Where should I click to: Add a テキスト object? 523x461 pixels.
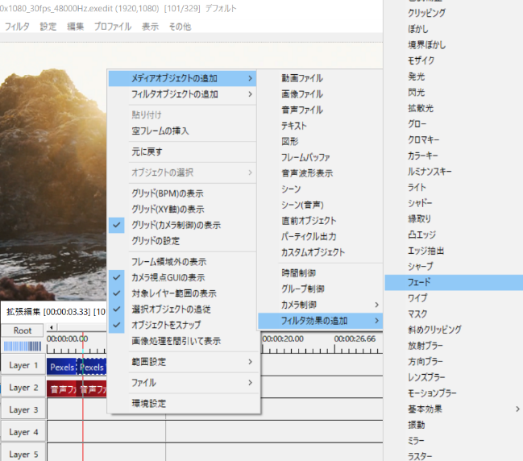(293, 126)
